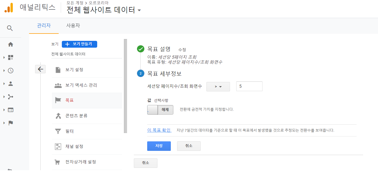Open the Customization dashboard icon

10,57
